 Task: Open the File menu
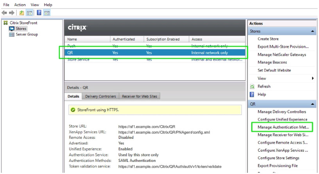tap(6, 5)
